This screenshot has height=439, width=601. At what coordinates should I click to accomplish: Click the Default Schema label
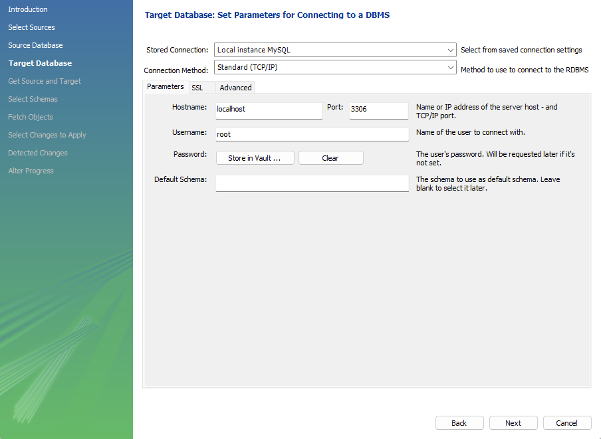point(181,179)
